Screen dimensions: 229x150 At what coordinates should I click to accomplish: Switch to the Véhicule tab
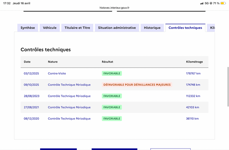click(x=50, y=28)
